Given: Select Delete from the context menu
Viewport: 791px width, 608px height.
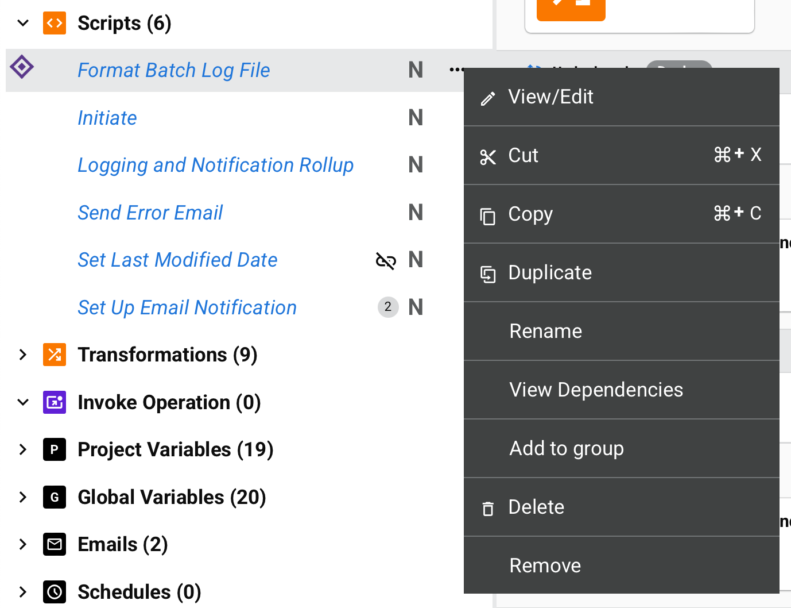Looking at the screenshot, I should 536,507.
